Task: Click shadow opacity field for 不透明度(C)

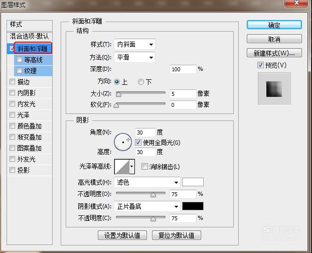Action: [183, 218]
